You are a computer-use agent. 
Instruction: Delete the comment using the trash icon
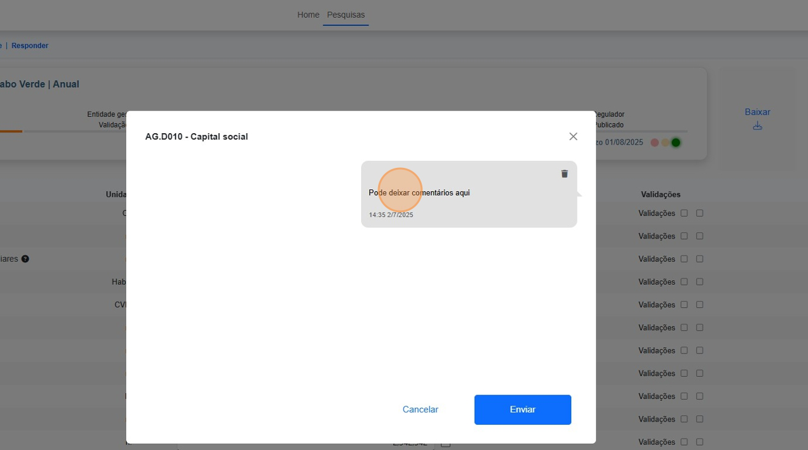point(564,174)
